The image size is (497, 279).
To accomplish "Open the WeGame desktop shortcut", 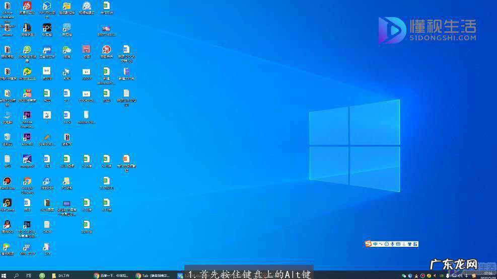I will (7, 203).
